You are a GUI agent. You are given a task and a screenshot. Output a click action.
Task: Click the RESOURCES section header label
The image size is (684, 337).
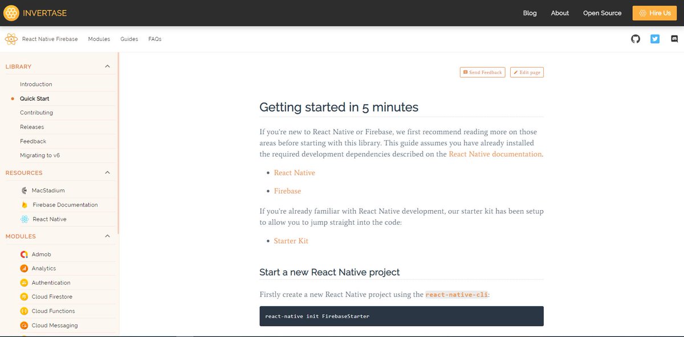pos(24,172)
